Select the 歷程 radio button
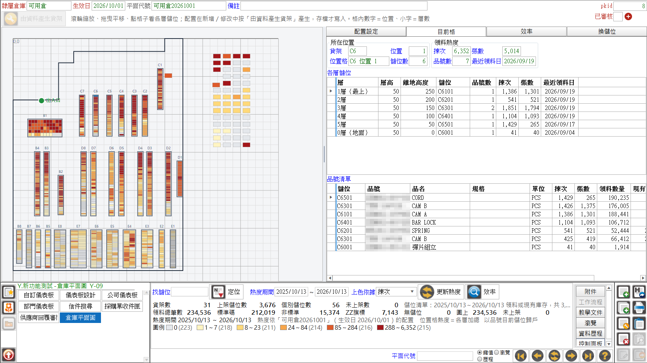 click(x=480, y=359)
